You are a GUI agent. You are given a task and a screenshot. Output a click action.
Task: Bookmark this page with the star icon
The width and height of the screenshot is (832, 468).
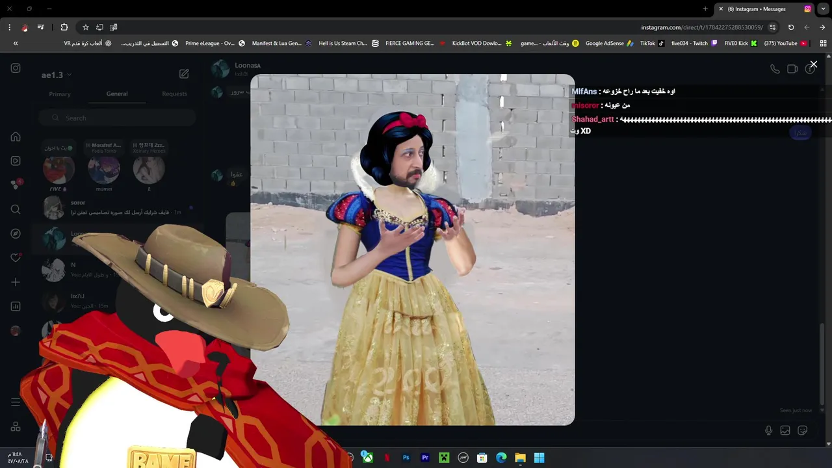click(x=85, y=27)
